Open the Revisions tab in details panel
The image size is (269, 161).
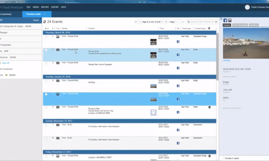click(254, 25)
